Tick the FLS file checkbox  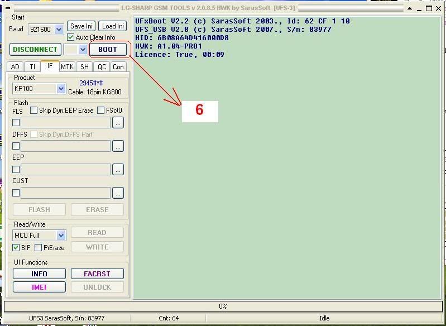coord(16,123)
